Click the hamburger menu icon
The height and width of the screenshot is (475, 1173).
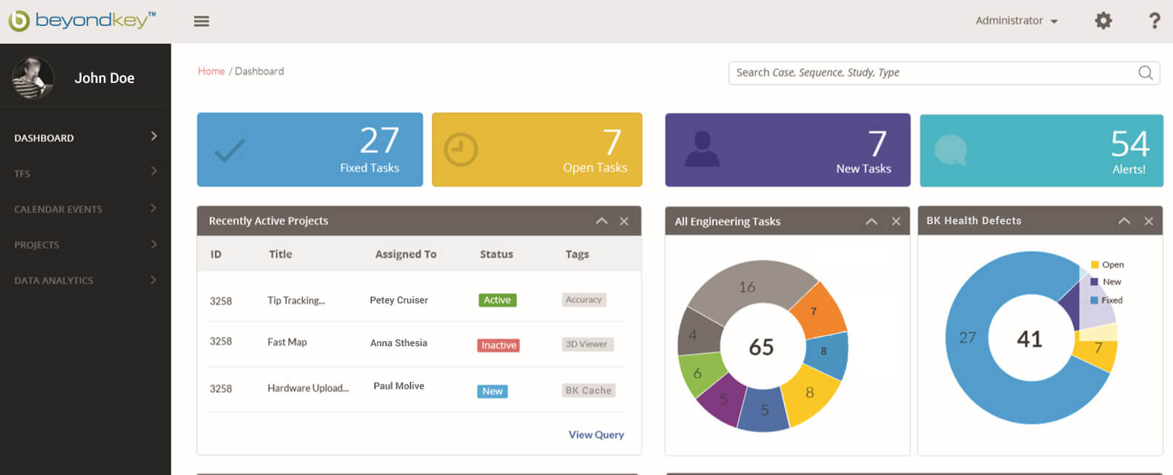pos(202,21)
